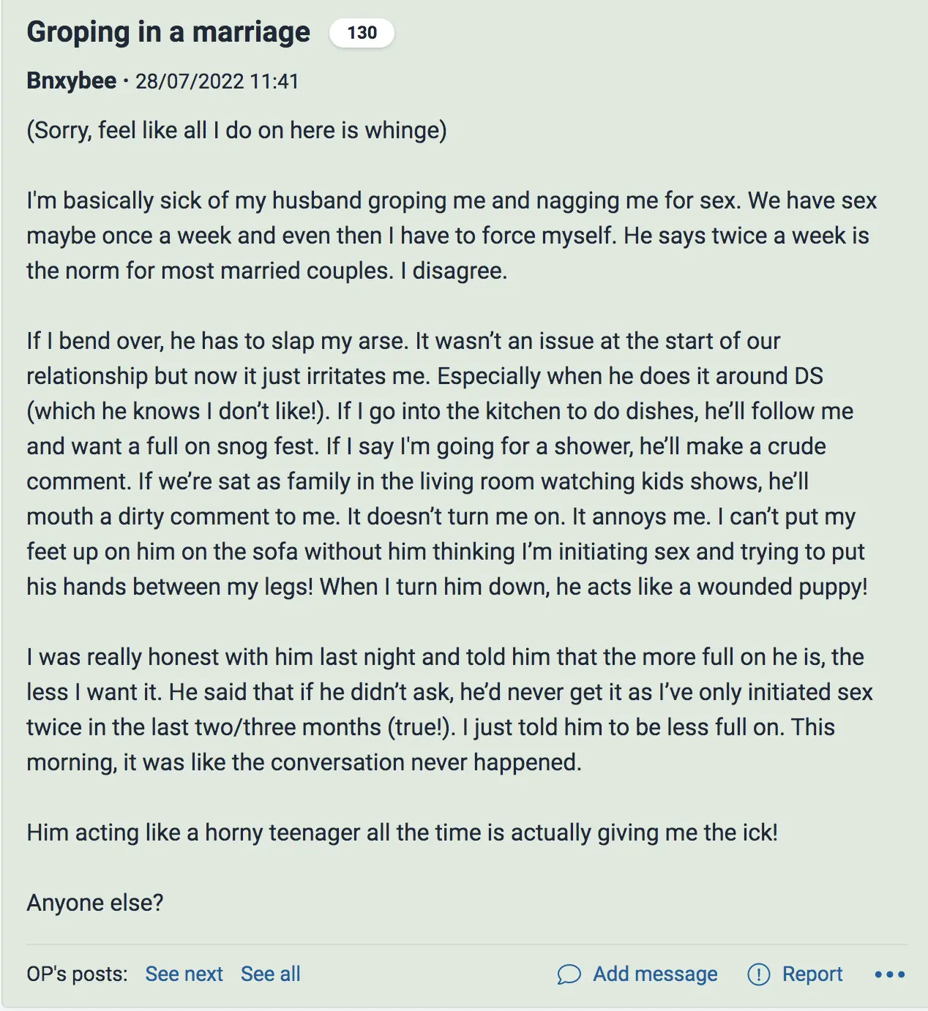Click the "Groping in a marriage" thread title
Screen dimensions: 928x1011
168,32
